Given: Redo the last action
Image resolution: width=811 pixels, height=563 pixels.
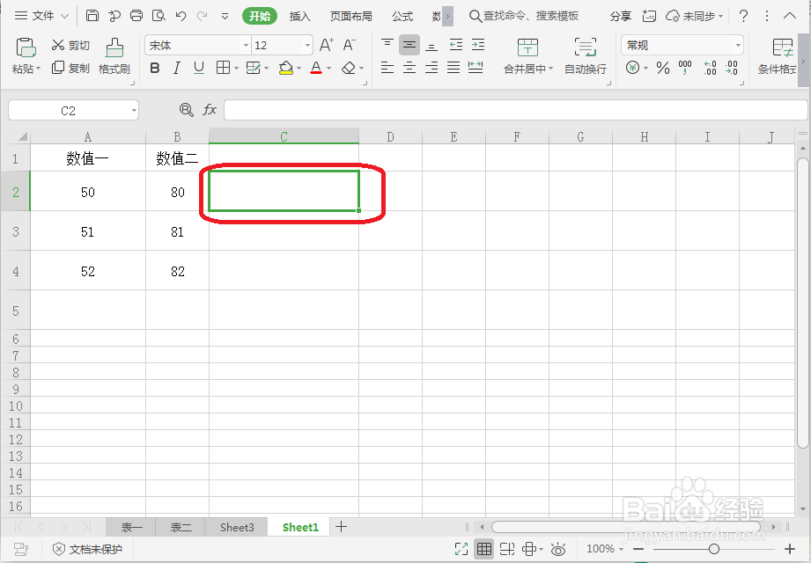Looking at the screenshot, I should (x=203, y=16).
